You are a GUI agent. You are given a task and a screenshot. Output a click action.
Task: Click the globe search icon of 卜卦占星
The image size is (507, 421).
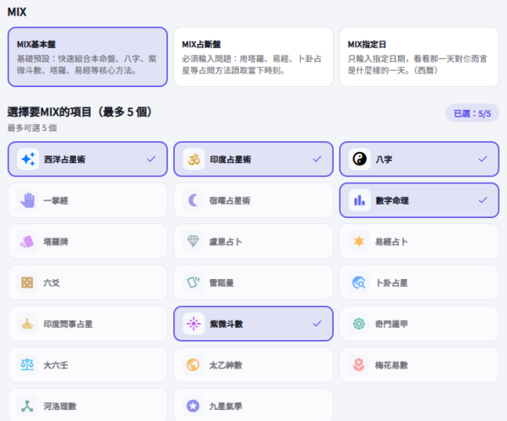(359, 282)
